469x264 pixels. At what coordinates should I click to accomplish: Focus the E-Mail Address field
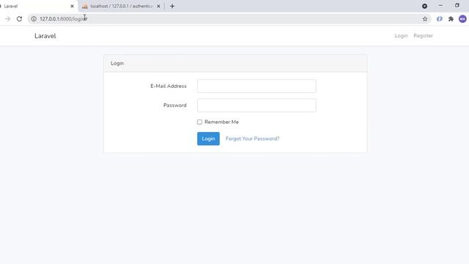point(256,87)
